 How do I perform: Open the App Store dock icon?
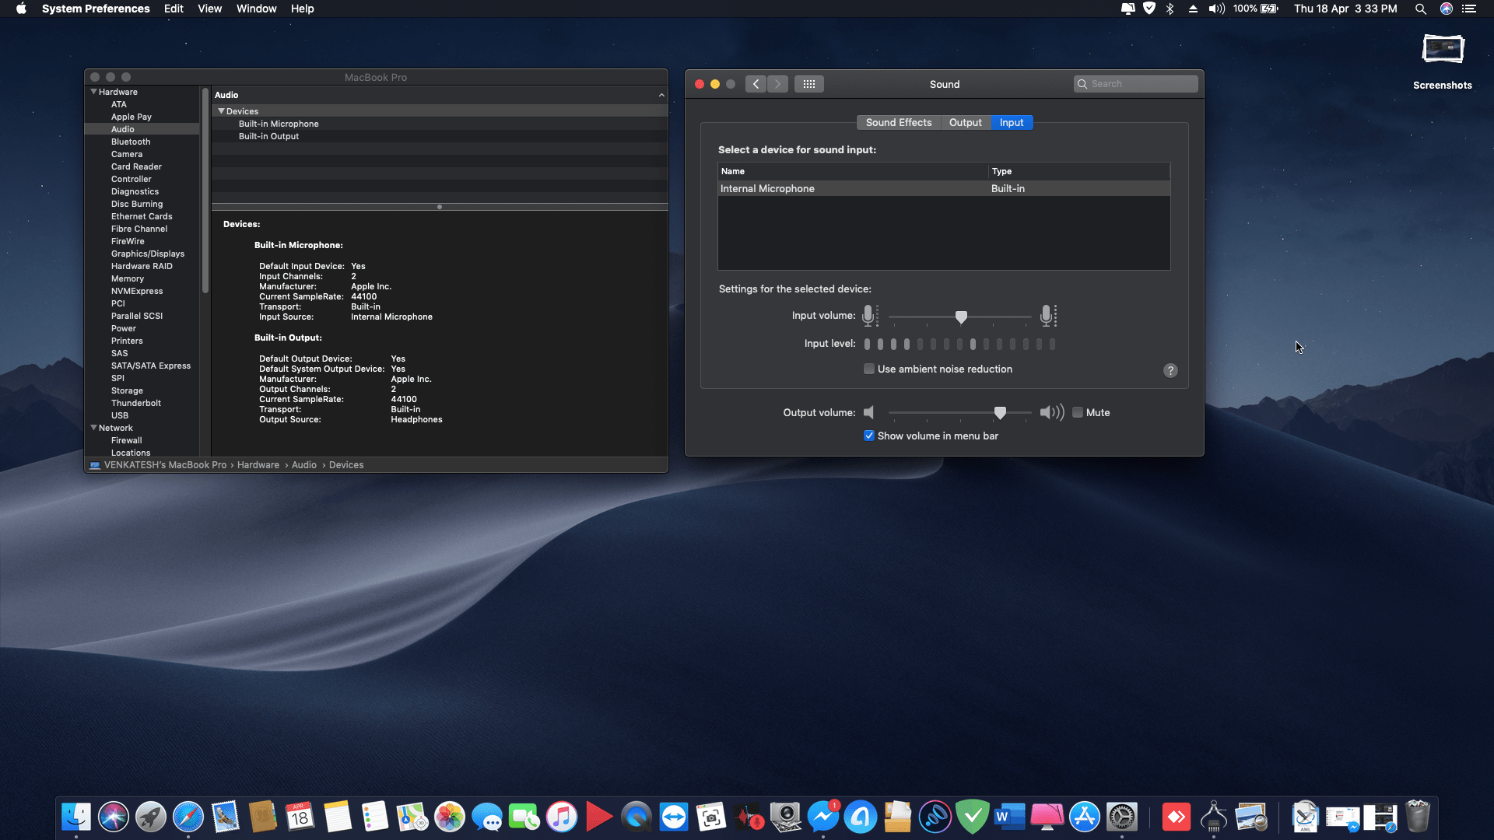pos(1085,817)
